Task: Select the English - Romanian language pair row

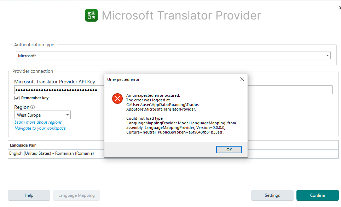Action: (x=52, y=153)
